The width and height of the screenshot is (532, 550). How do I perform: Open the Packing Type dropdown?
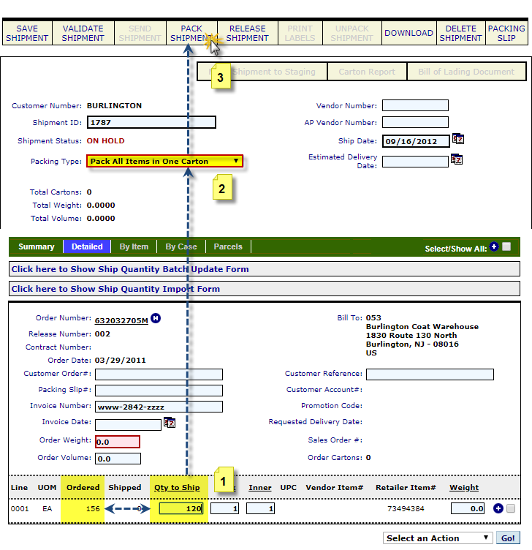coord(164,161)
